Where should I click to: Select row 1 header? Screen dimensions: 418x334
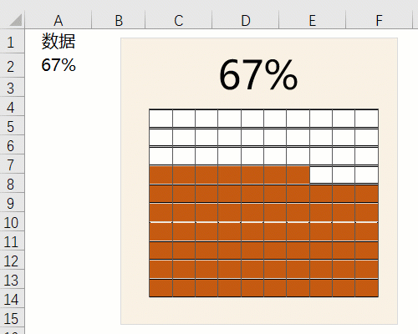click(x=12, y=42)
